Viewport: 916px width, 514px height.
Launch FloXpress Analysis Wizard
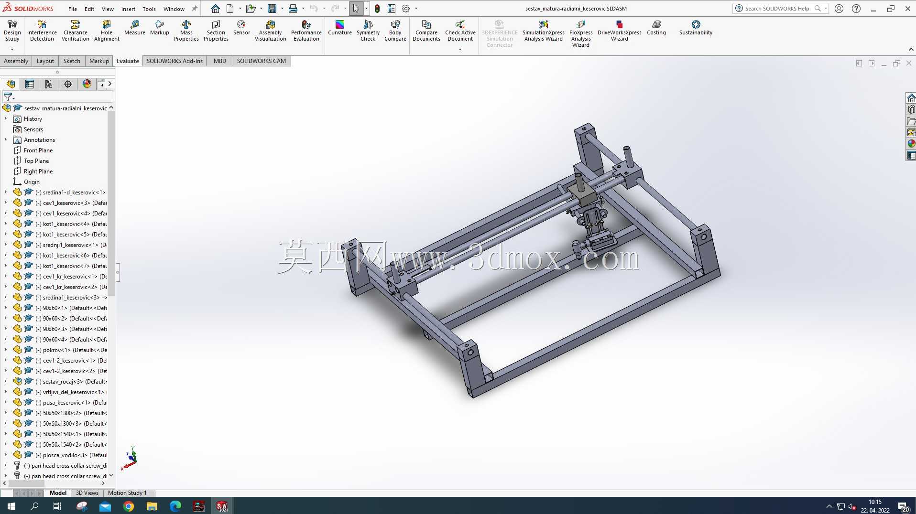tap(581, 33)
